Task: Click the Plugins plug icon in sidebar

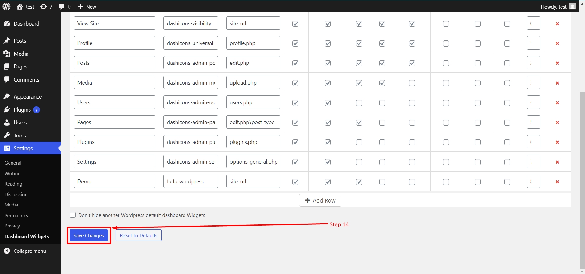Action: 7,109
